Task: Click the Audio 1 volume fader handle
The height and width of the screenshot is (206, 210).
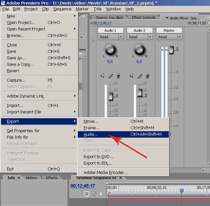Action: pyautogui.click(x=111, y=96)
